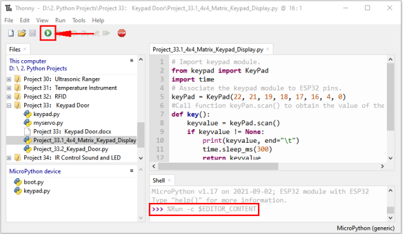This screenshot has width=403, height=234.
Task: Click the editor horizontal scroll-right arrow
Action: click(382, 166)
